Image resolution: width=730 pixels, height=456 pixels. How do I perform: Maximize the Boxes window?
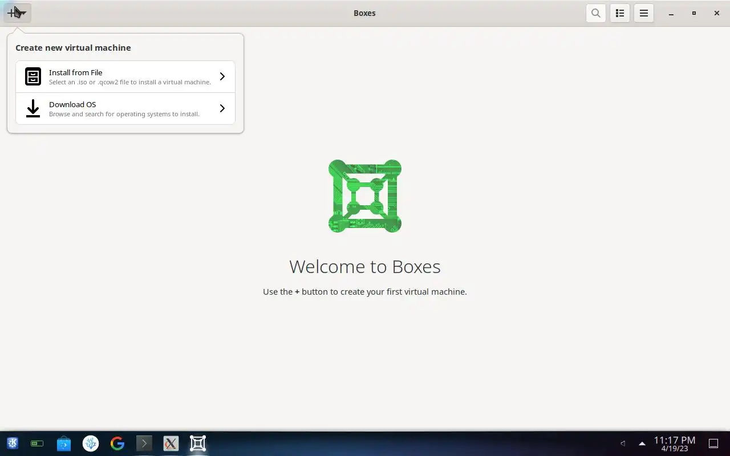point(694,13)
